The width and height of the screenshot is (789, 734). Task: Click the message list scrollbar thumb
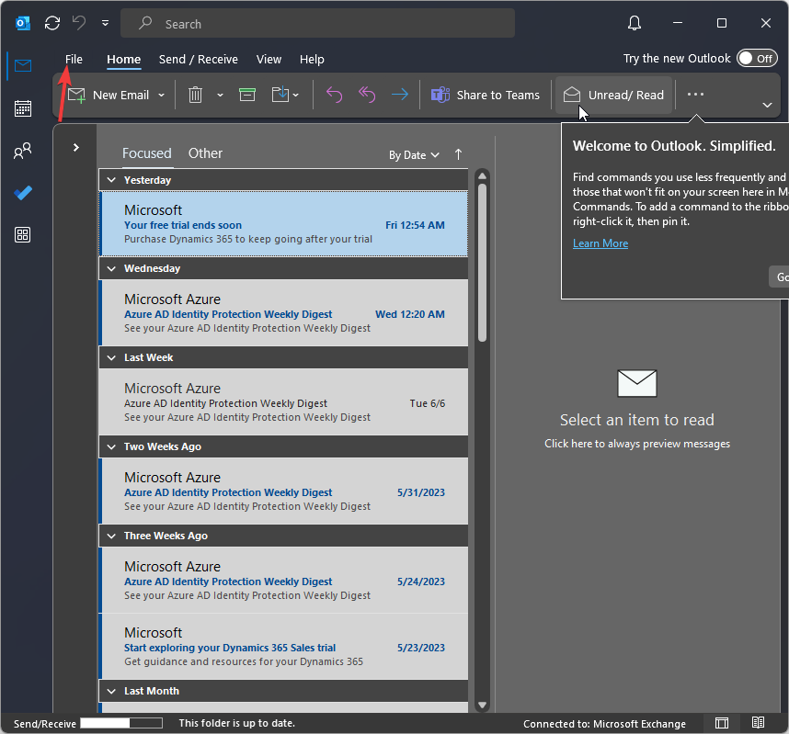coord(482,263)
